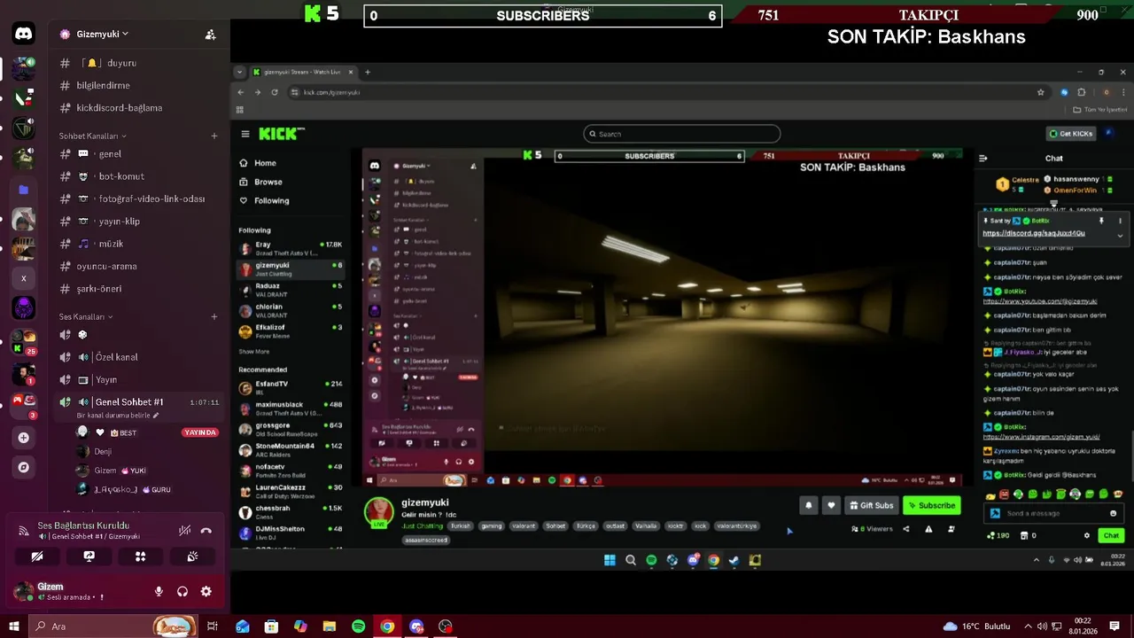
Task: Click the Get KICKs button
Action: [1071, 134]
